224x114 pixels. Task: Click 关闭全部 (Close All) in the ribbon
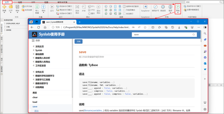[x=27, y=10]
